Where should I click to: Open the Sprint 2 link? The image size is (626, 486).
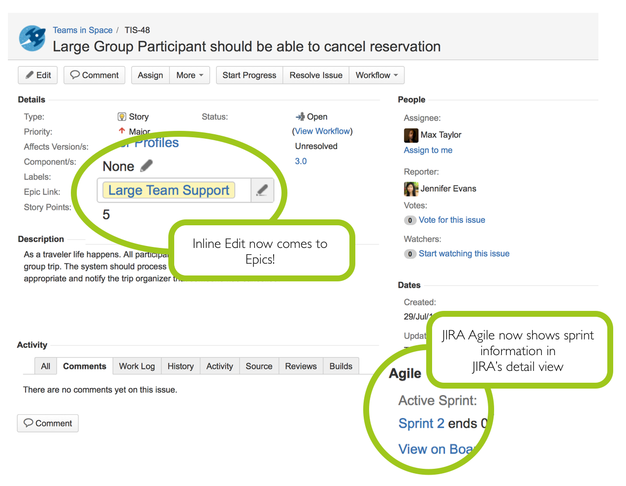click(421, 424)
